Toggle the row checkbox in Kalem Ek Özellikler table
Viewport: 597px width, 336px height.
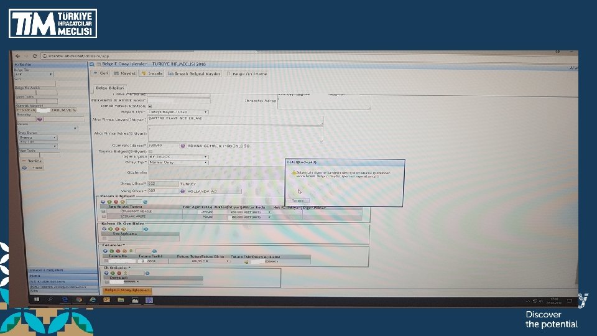pyautogui.click(x=104, y=238)
